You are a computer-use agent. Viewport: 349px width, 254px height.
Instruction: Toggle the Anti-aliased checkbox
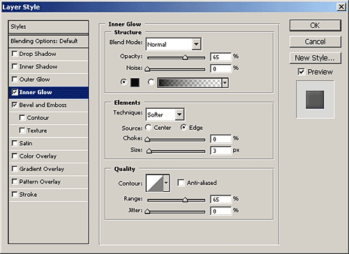[181, 183]
